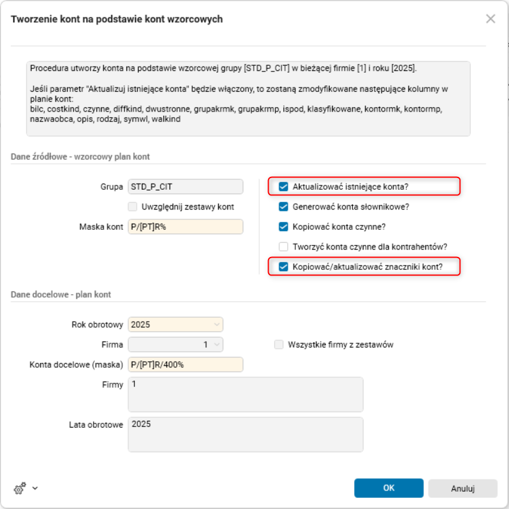The height and width of the screenshot is (509, 509).
Task: Open the Firma dropdown list
Action: coord(216,344)
